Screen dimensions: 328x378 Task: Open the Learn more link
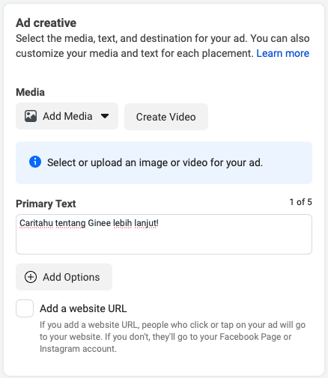[x=282, y=53]
